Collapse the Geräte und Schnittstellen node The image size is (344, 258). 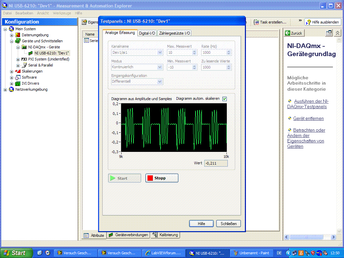tap(12, 41)
